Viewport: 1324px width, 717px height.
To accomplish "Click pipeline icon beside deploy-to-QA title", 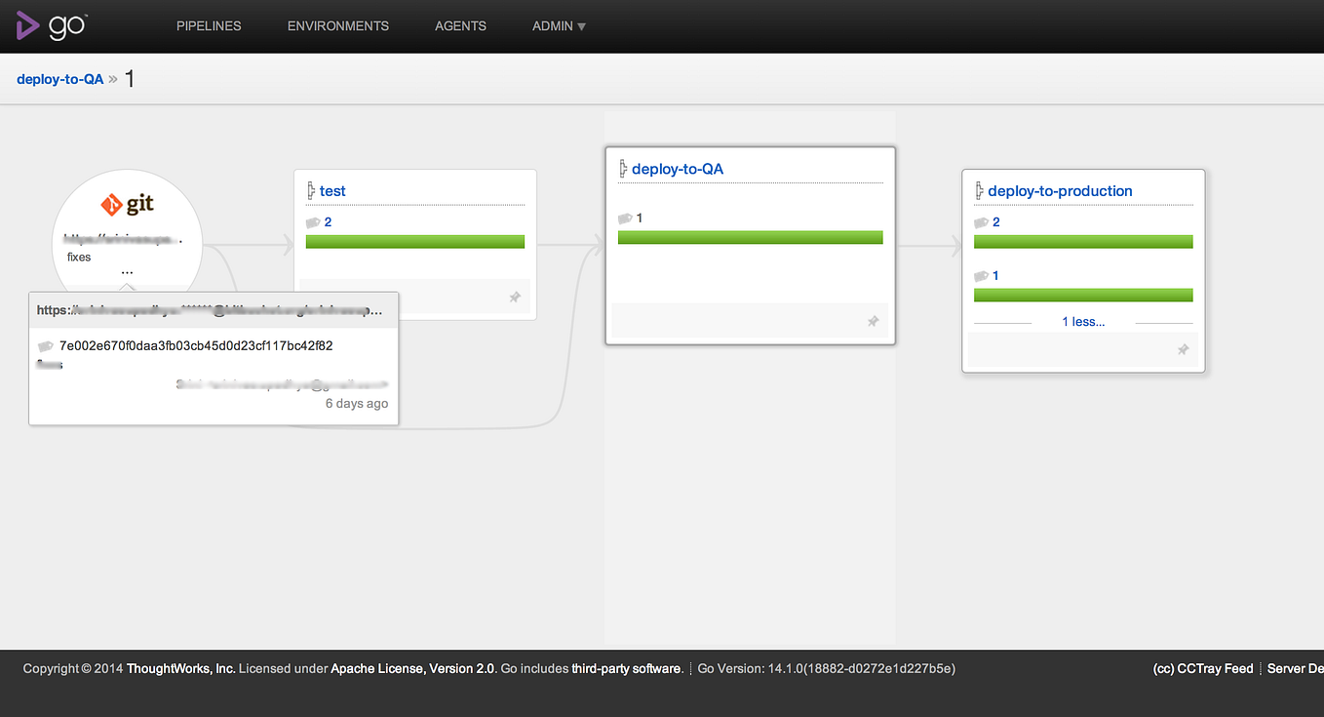I will click(623, 169).
